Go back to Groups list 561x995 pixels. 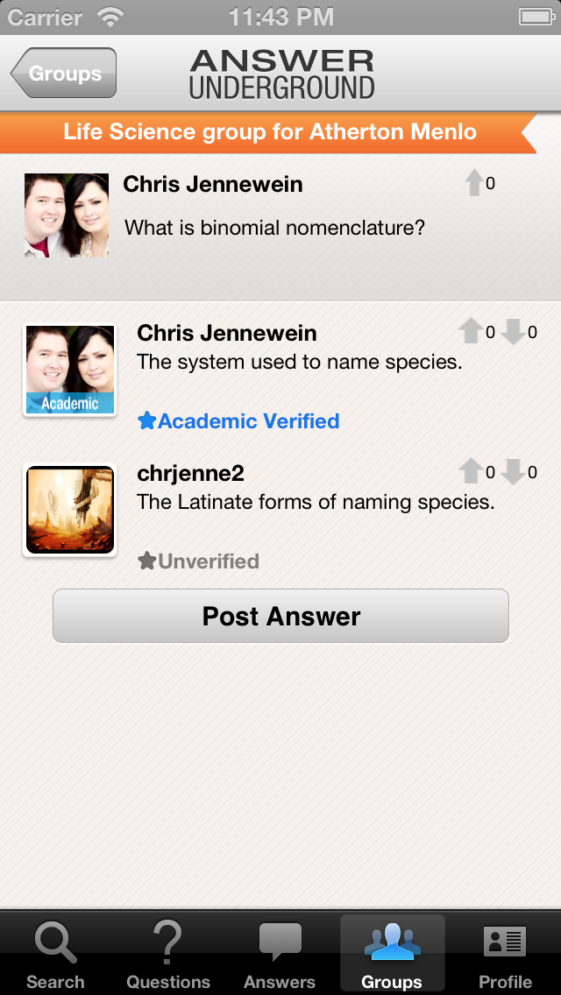pyautogui.click(x=64, y=74)
